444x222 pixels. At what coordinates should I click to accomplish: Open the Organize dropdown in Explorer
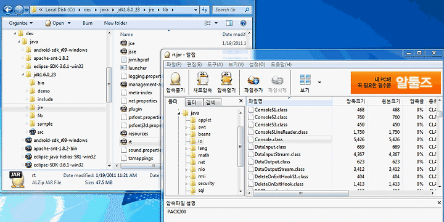tap(21, 23)
